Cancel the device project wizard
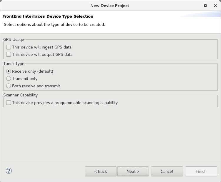This screenshot has height=182, width=221. click(x=167, y=171)
